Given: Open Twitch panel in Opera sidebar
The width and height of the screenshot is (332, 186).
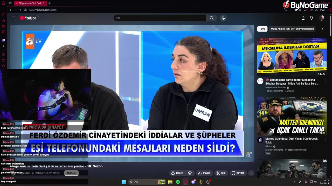Looking at the screenshot, I should [x=3, y=40].
